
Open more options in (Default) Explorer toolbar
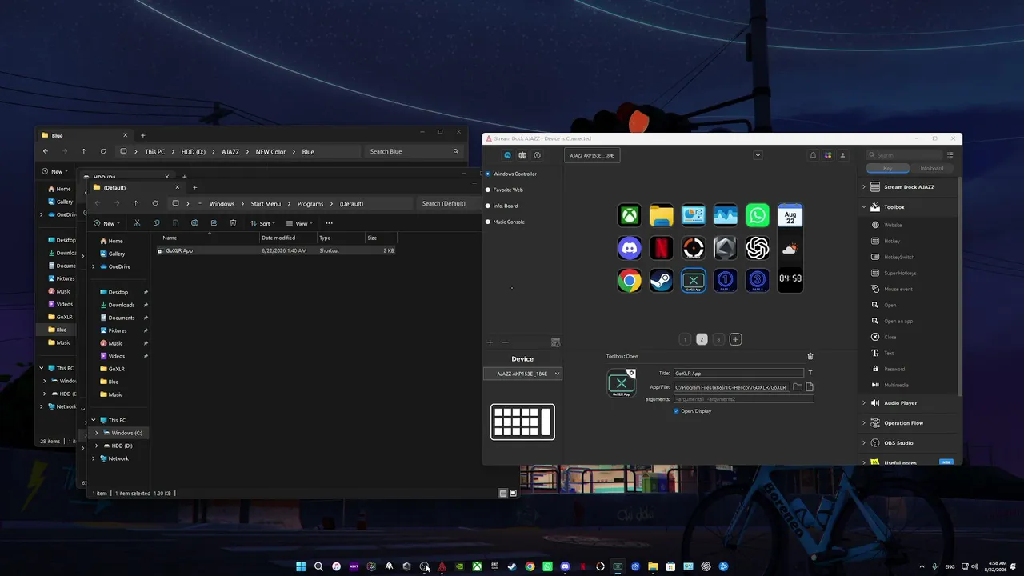(329, 223)
